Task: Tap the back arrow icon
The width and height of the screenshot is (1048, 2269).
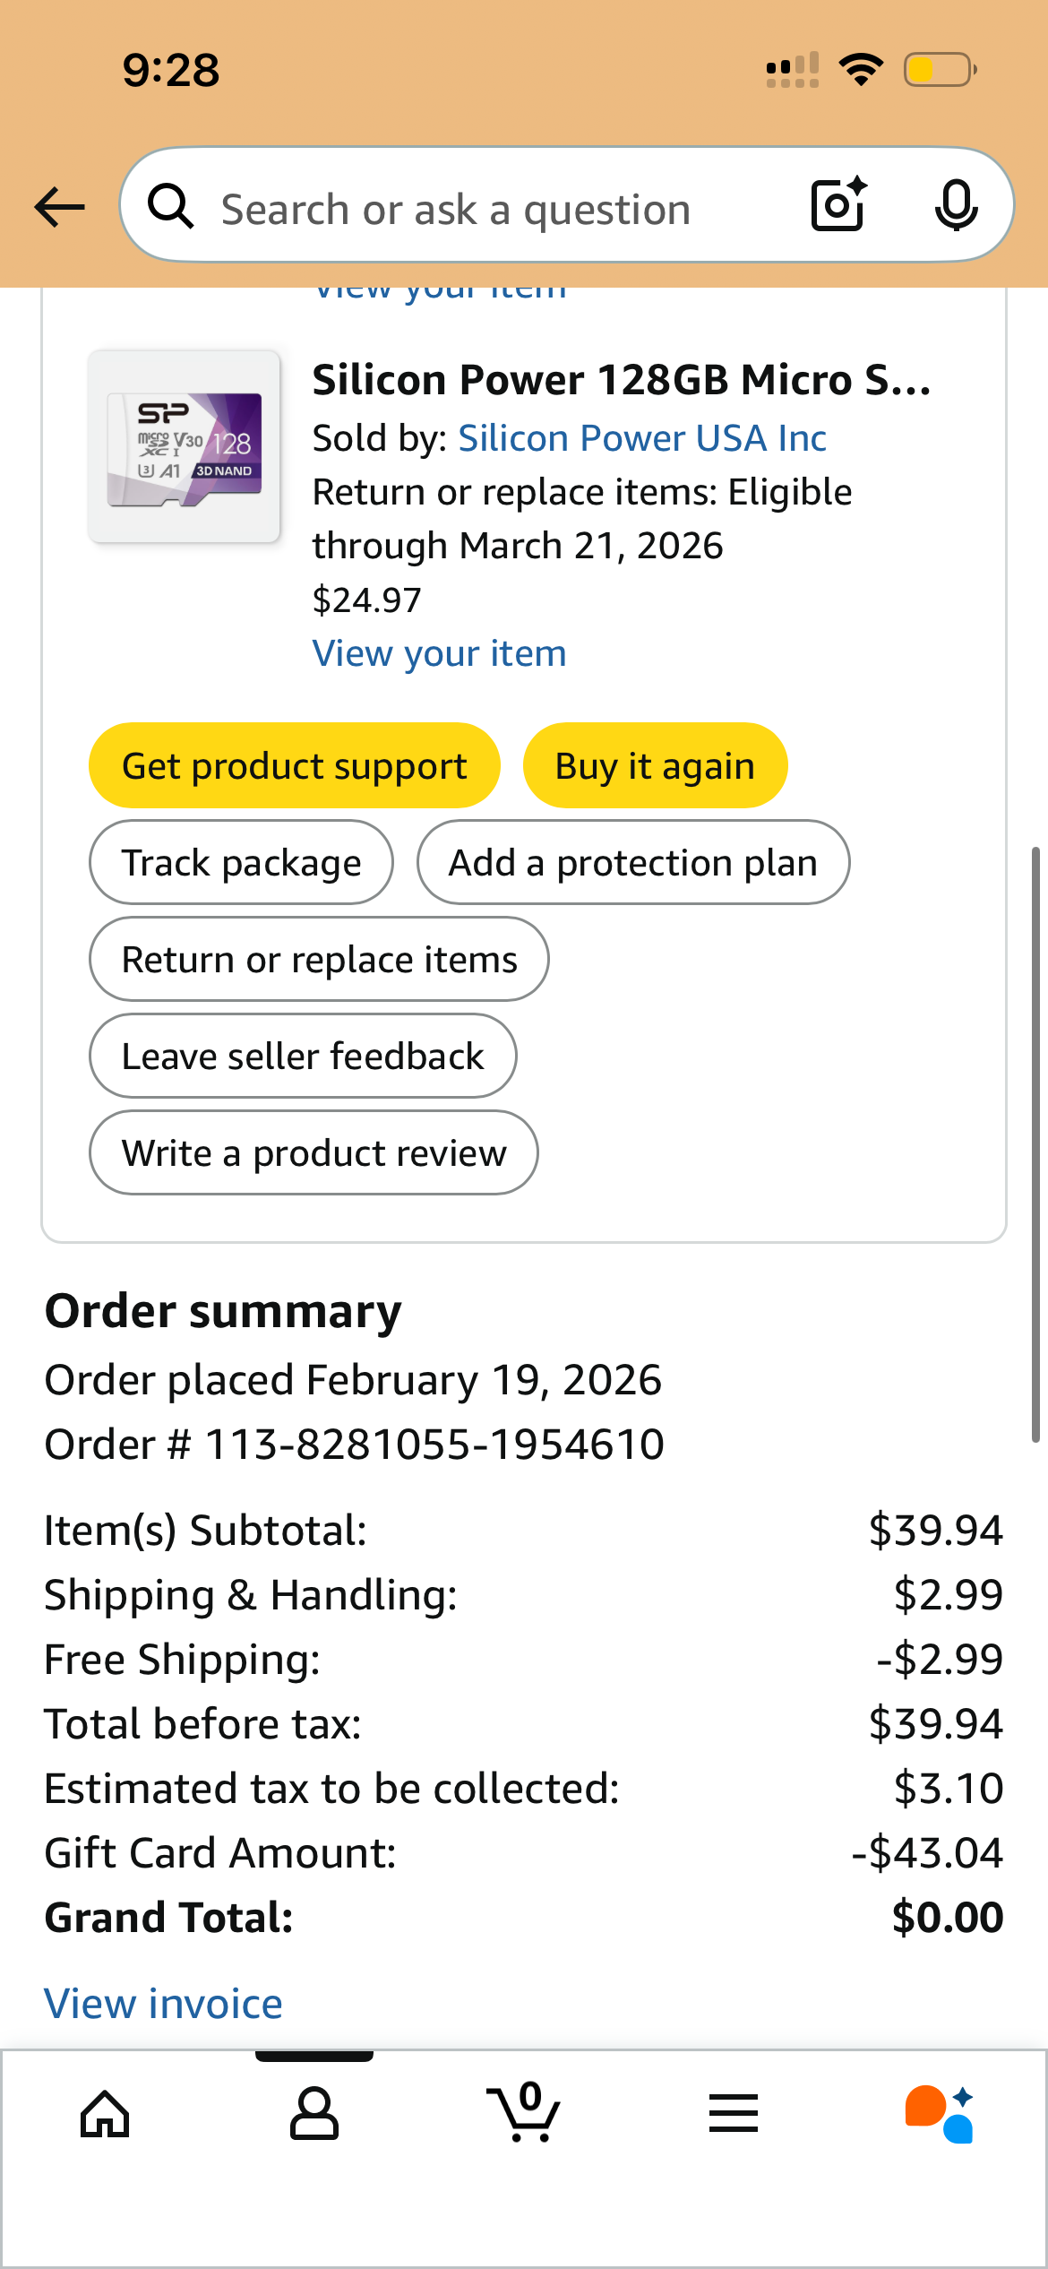Action: click(59, 207)
